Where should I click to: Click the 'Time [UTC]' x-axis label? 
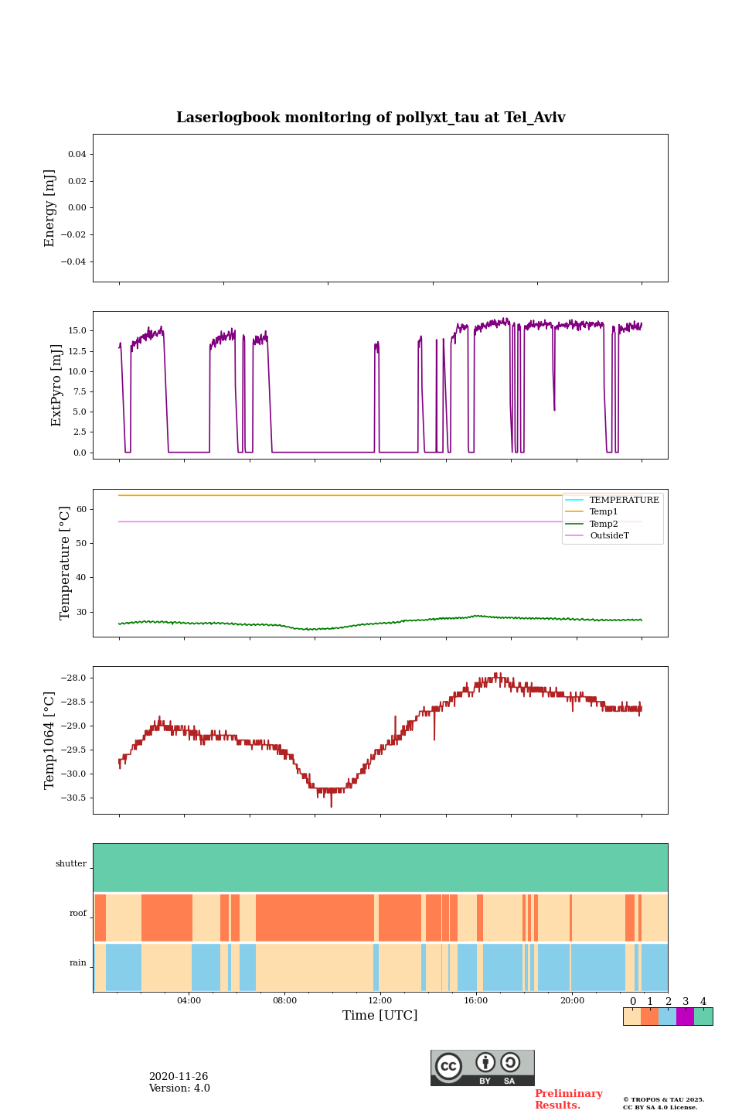click(380, 1016)
